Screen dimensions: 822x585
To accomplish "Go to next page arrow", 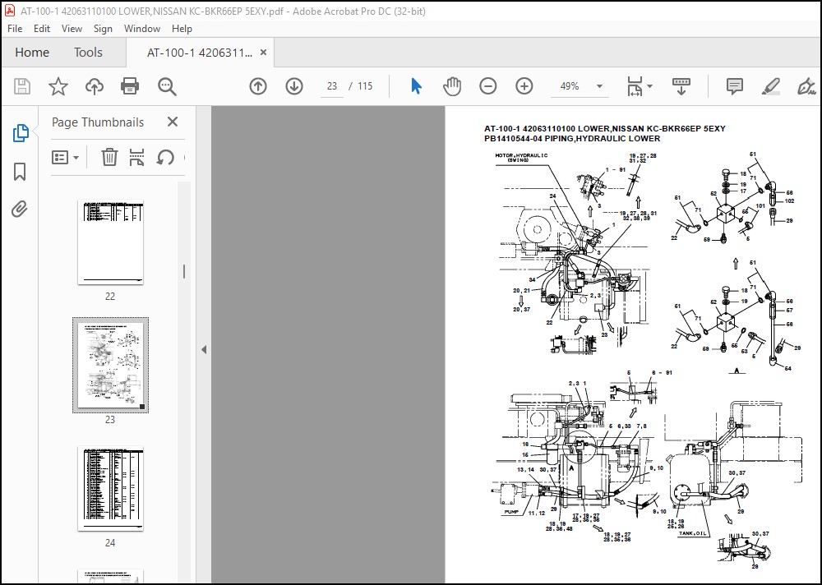I will 294,86.
